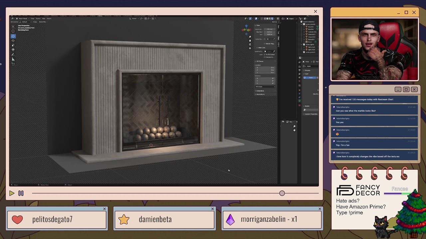The width and height of the screenshot is (426, 239).
Task: Close the pelitosdegato7 alert box
Action: (105, 209)
